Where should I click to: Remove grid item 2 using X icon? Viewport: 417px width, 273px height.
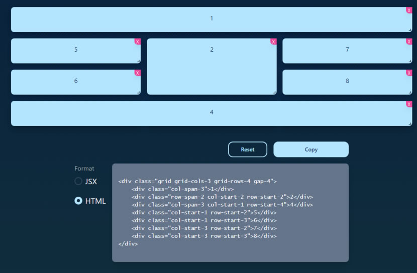tap(273, 42)
